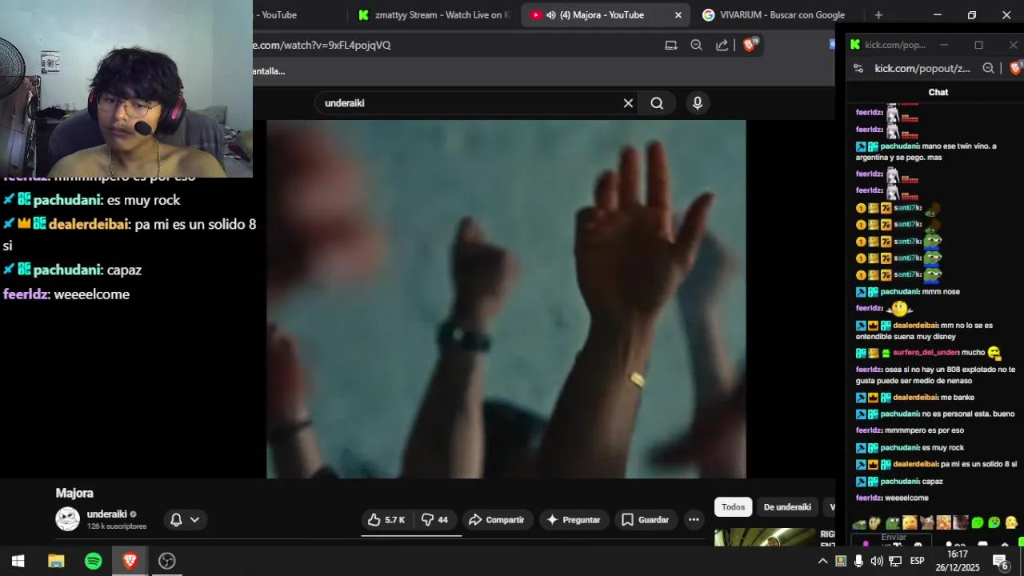Show hidden system tray icons
The height and width of the screenshot is (576, 1024).
pos(822,562)
